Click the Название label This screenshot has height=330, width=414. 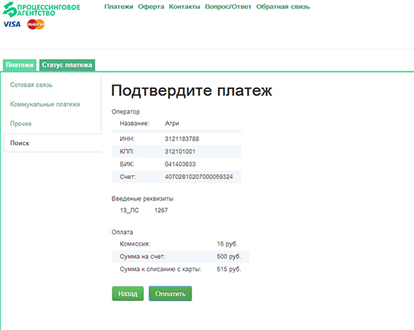point(134,124)
